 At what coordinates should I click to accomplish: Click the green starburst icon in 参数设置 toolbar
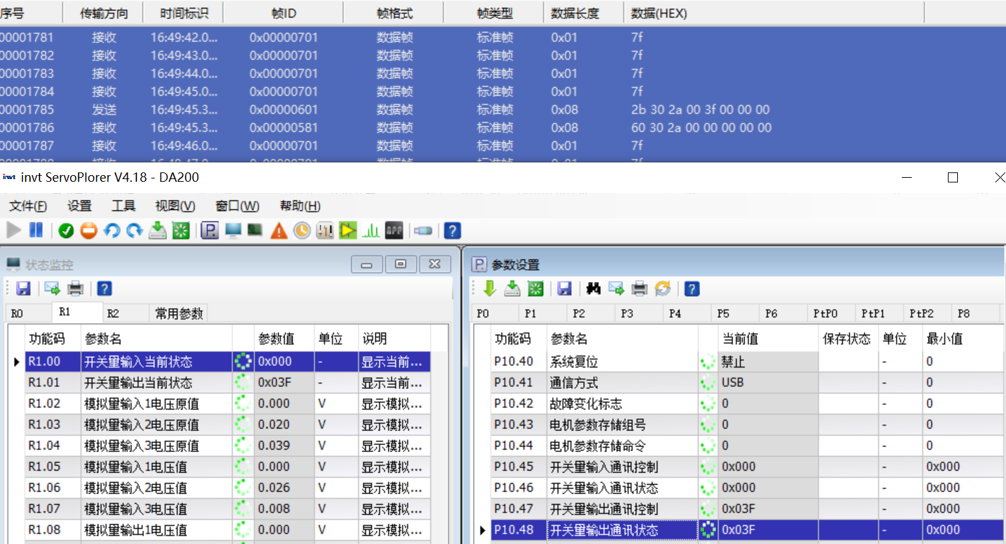(536, 288)
